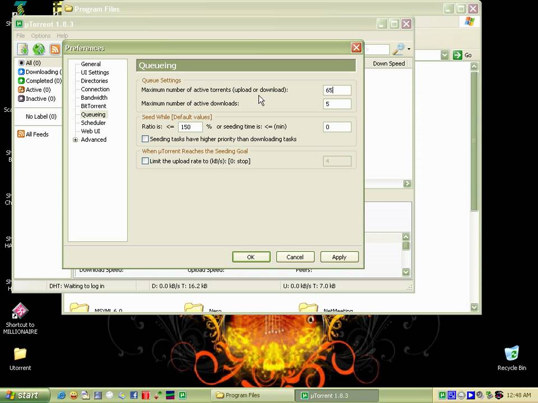Enable seeding tasks higher priority checkbox
The image size is (538, 403).
[x=145, y=139]
